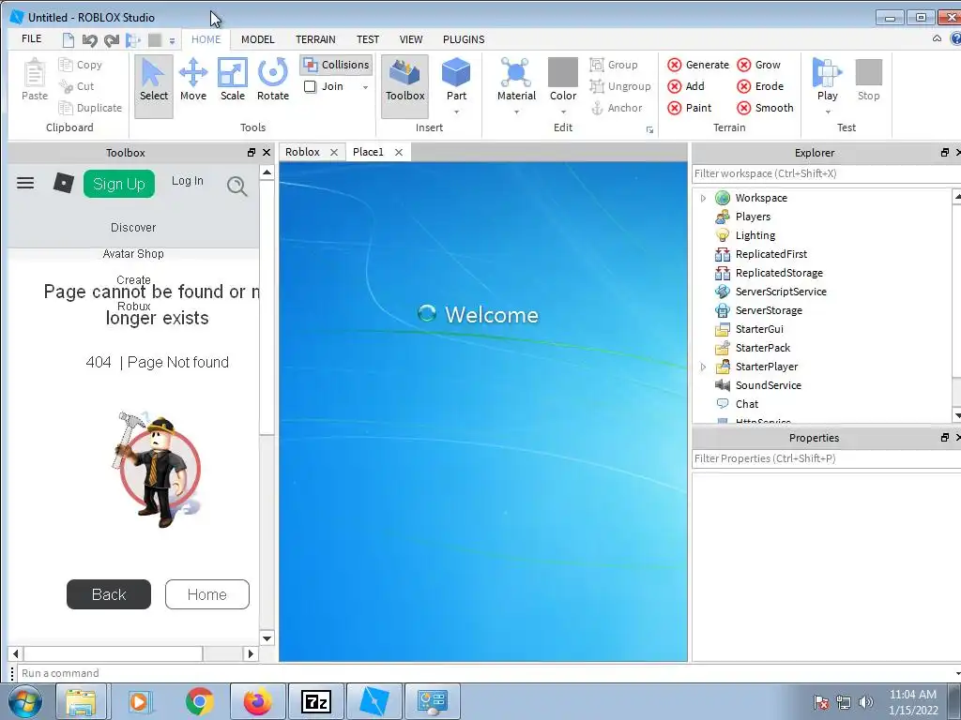Open the quick access toolbar customize arrow
961x720 pixels.
pos(173,41)
